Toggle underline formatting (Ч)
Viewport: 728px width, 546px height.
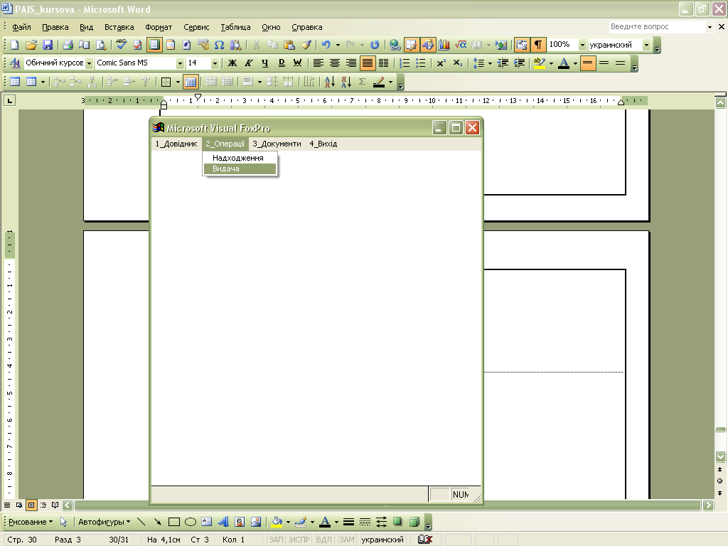(264, 63)
